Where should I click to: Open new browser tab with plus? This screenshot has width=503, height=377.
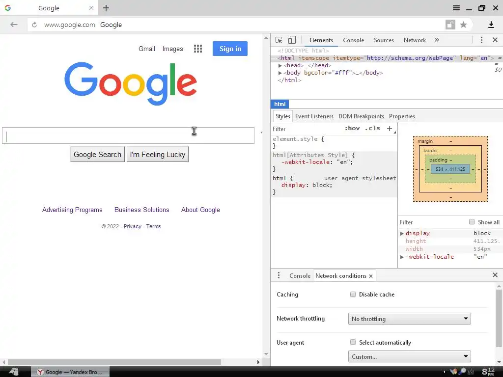tap(106, 8)
